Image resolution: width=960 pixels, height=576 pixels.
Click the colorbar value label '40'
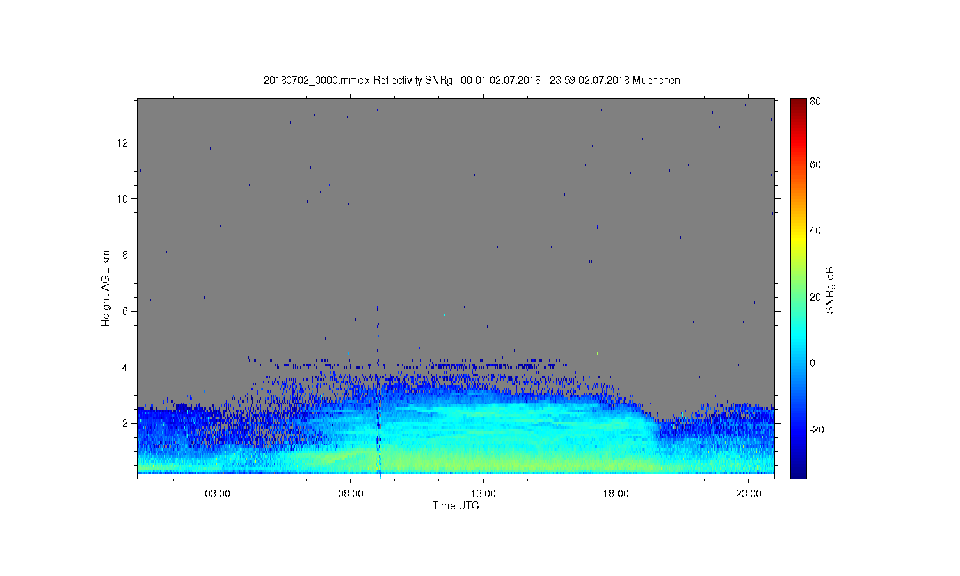coord(815,230)
